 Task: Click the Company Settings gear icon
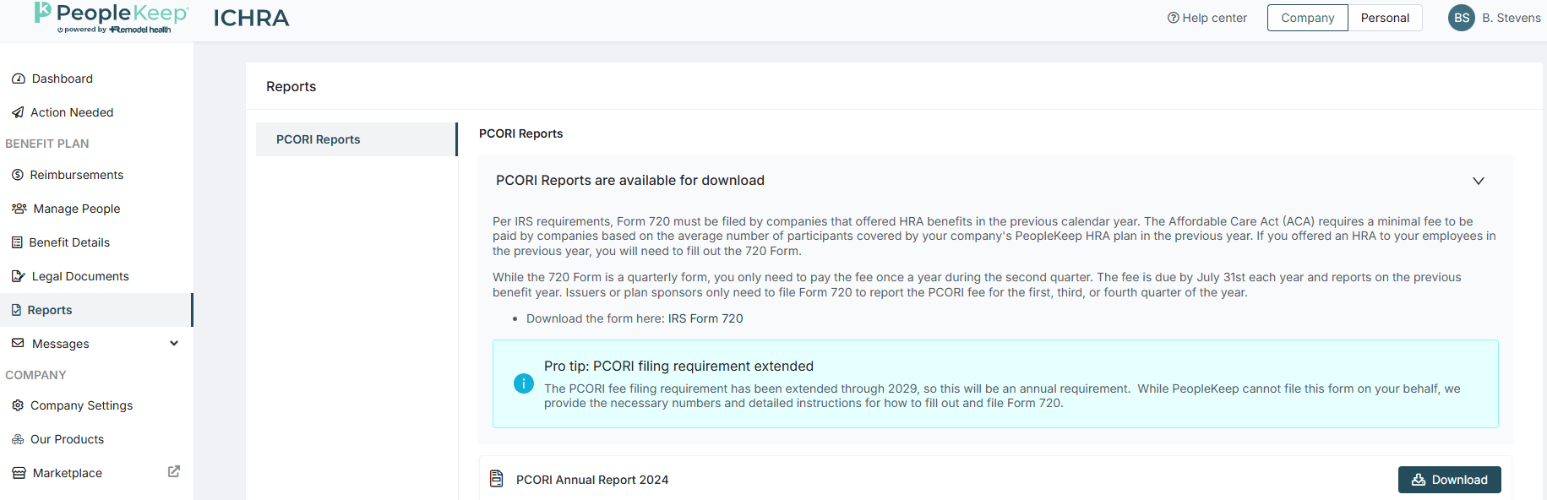[18, 405]
